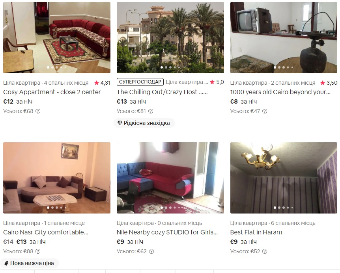Viewport: 340px width, 273px height.
Task: Open 1000 years old Cairo listing title
Action: click(280, 92)
